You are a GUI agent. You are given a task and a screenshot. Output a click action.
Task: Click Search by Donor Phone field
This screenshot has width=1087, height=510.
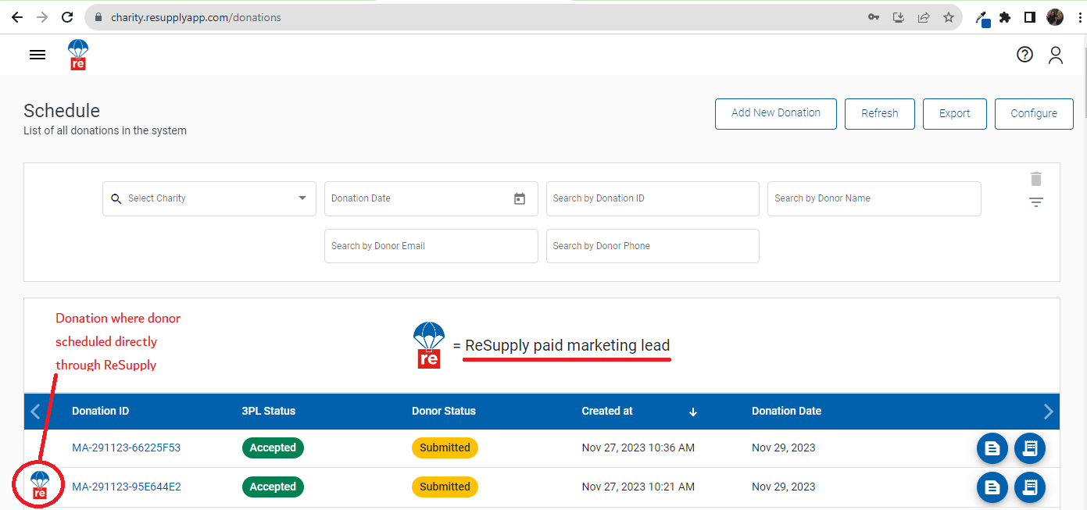653,246
